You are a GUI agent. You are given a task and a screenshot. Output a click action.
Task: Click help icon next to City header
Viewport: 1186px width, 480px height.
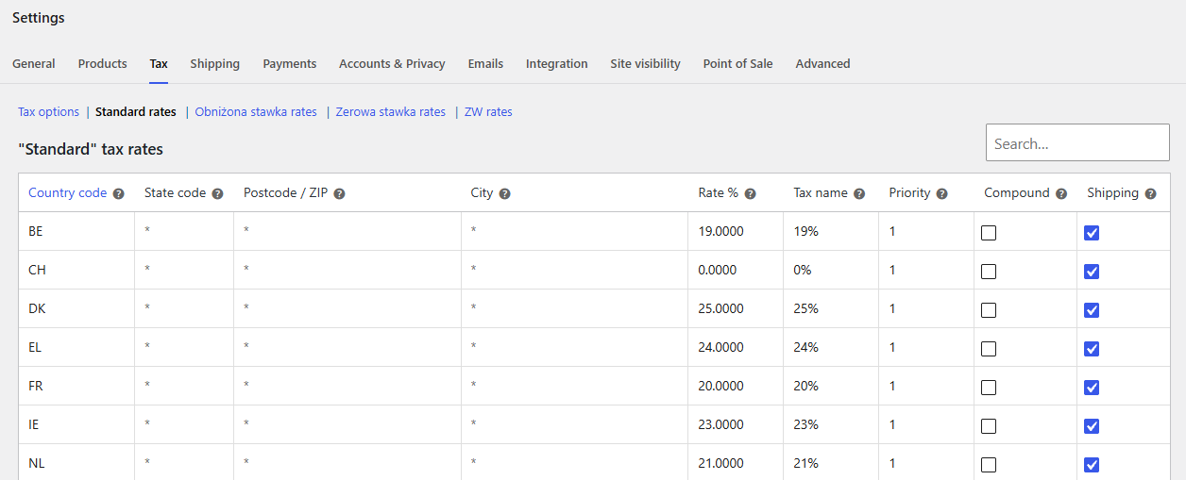pyautogui.click(x=504, y=193)
